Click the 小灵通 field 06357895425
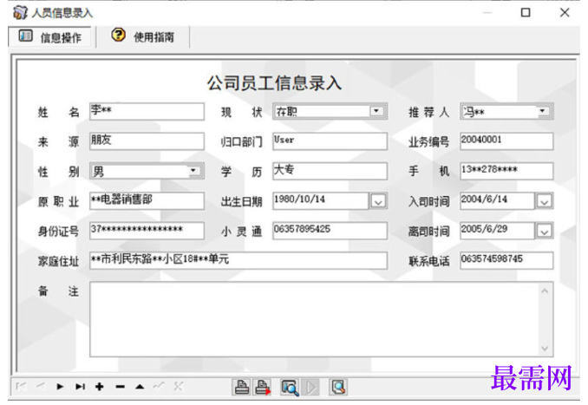 pyautogui.click(x=330, y=231)
